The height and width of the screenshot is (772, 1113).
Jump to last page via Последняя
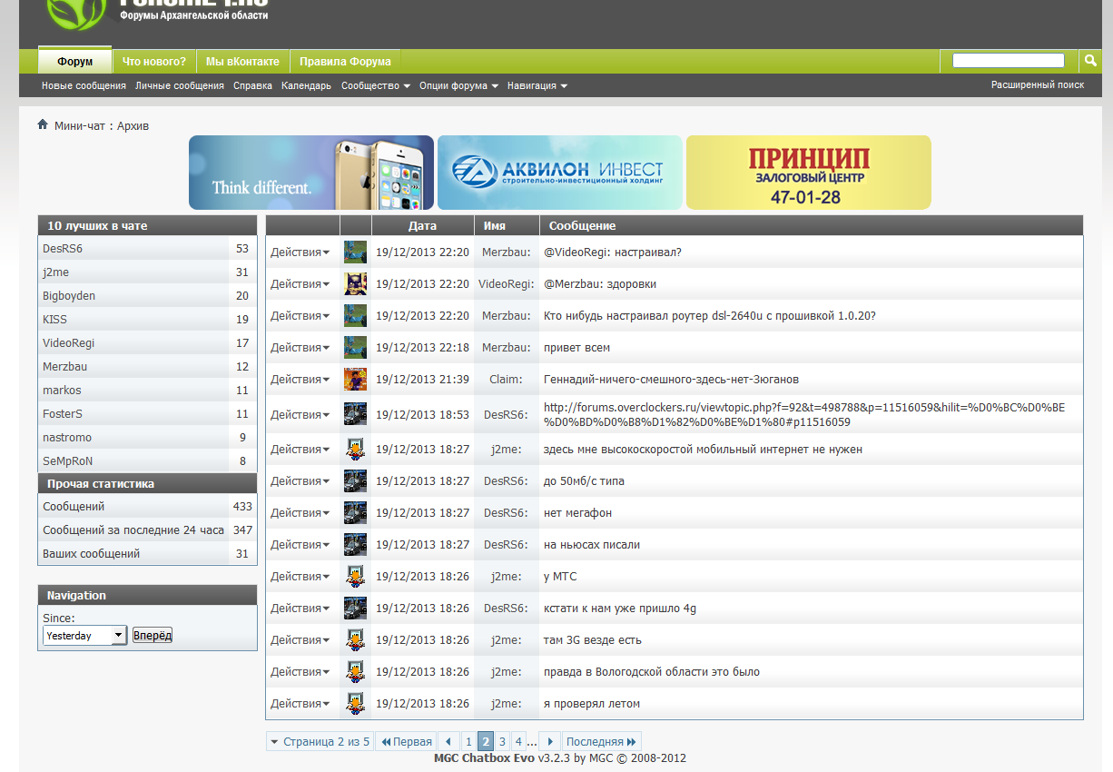click(602, 742)
